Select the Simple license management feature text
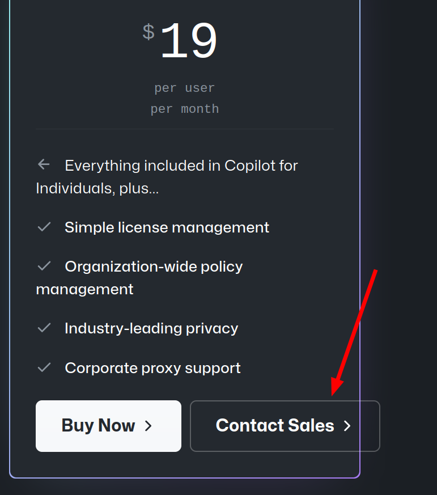The height and width of the screenshot is (495, 437). (x=167, y=227)
